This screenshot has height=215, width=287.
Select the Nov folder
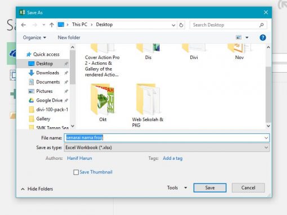pos(239,52)
